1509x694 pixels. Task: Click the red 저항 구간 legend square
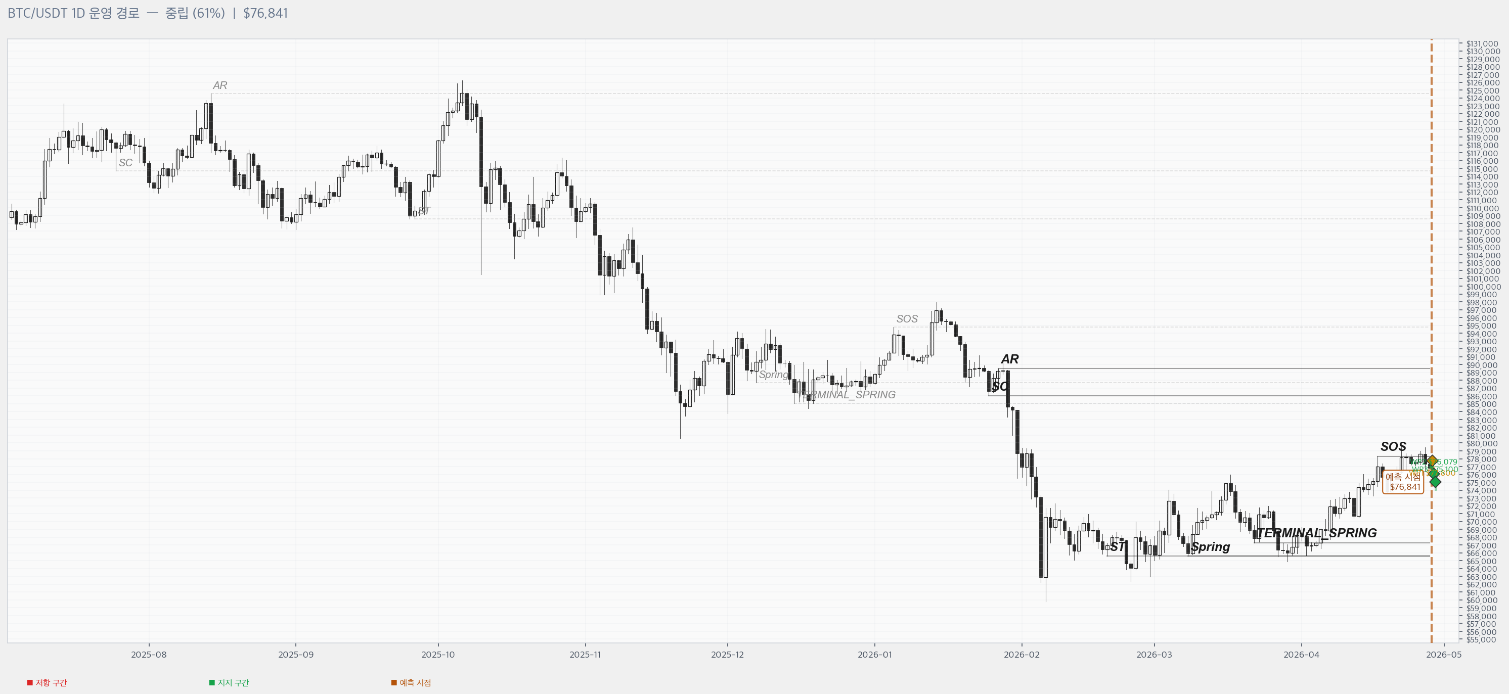coord(30,682)
